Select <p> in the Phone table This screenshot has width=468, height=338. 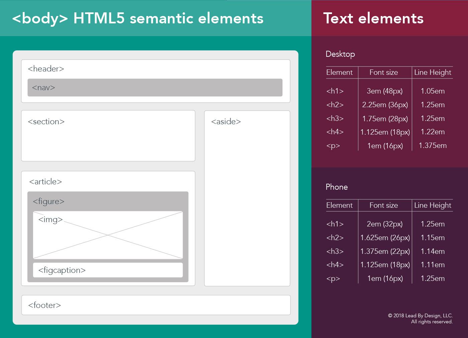(333, 279)
